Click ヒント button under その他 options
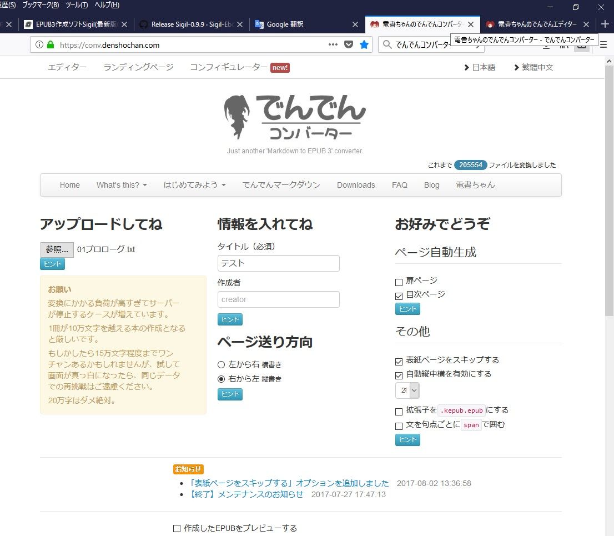Image resolution: width=614 pixels, height=536 pixels. pos(407,439)
